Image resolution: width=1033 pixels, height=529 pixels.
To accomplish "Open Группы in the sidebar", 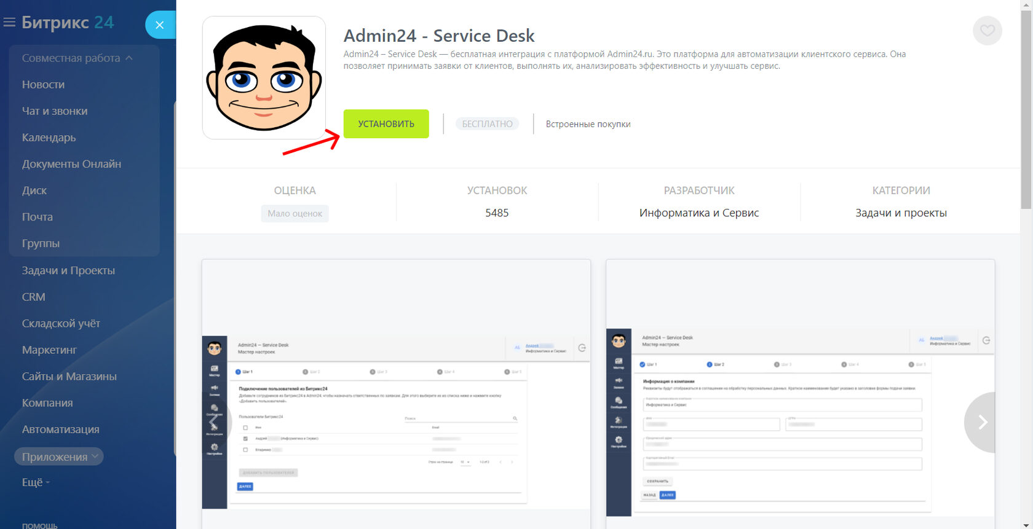I will point(41,243).
